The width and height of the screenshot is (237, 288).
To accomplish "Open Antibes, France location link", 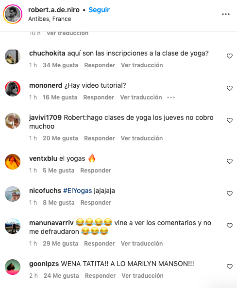I will [x=50, y=19].
